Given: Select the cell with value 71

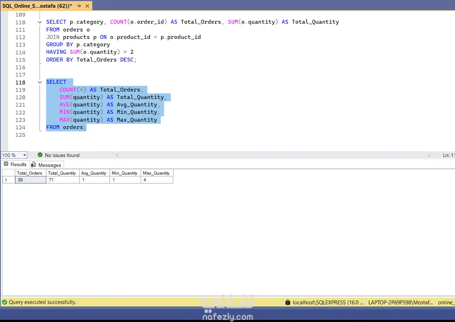Looking at the screenshot, I should coord(63,180).
